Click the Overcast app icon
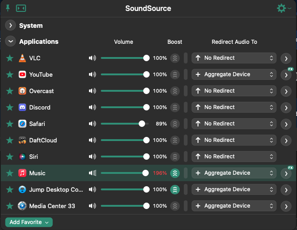The width and height of the screenshot is (297, 230). [x=22, y=91]
